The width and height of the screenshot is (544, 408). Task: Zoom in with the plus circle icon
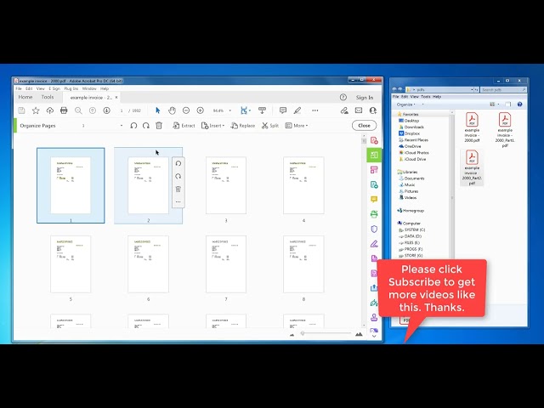[x=201, y=110]
